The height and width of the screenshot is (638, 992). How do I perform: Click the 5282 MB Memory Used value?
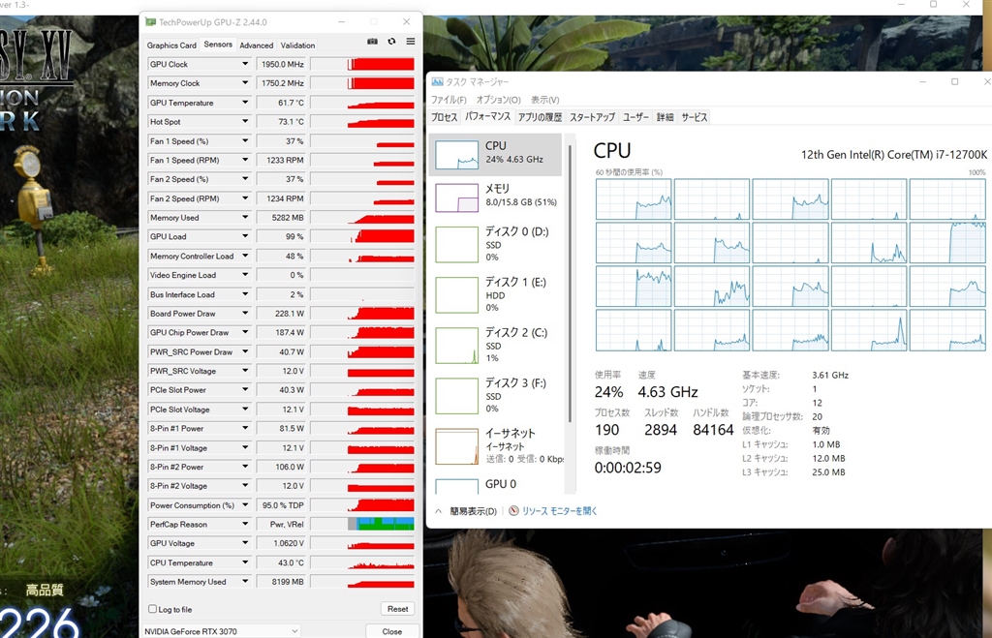point(281,218)
